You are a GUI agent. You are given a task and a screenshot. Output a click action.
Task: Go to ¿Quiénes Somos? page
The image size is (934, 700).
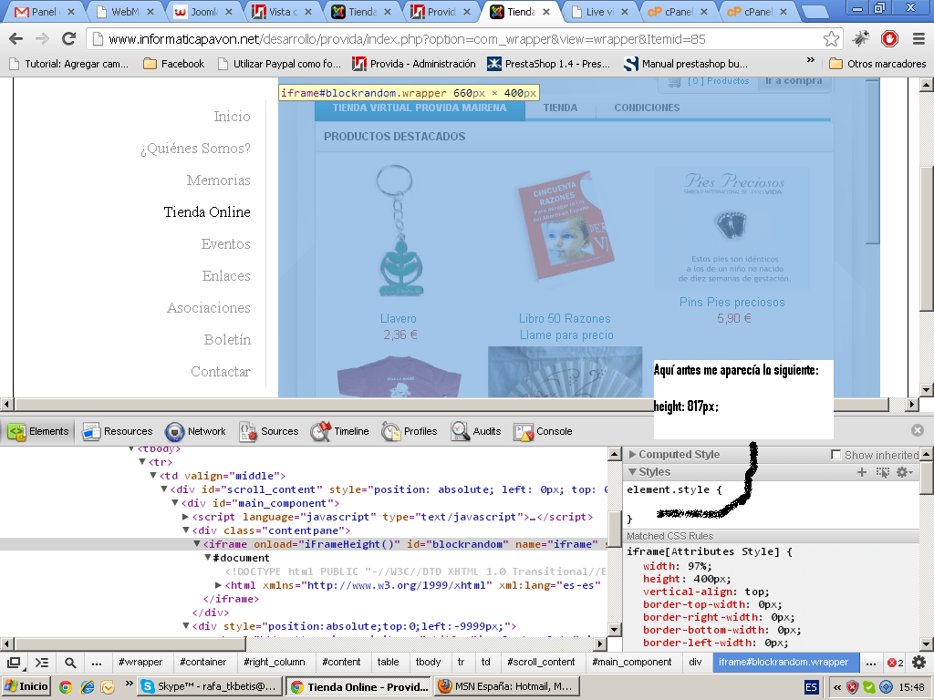tap(195, 149)
